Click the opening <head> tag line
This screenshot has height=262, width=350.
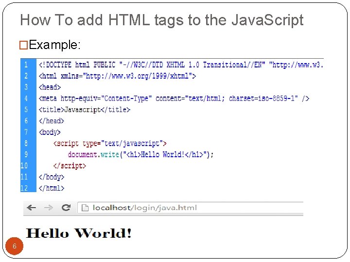pos(50,87)
